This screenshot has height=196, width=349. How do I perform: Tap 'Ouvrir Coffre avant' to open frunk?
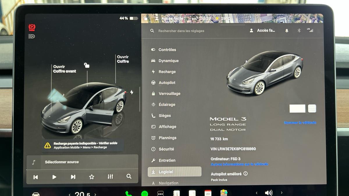coord(65,69)
